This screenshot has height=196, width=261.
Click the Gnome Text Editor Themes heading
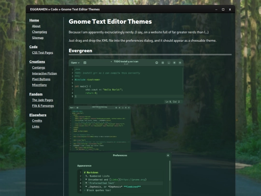pos(110,21)
